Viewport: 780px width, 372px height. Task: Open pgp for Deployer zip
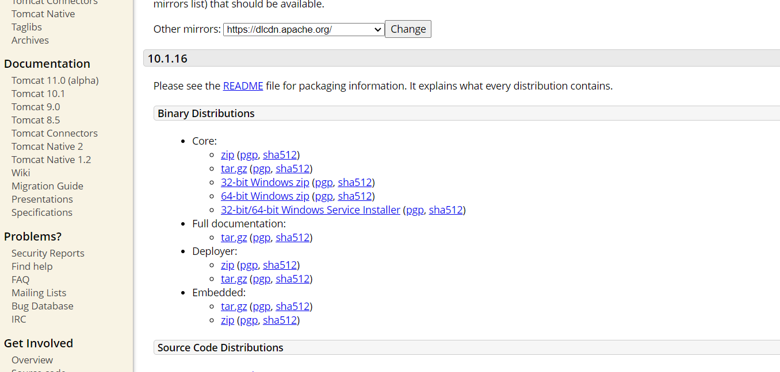click(248, 265)
